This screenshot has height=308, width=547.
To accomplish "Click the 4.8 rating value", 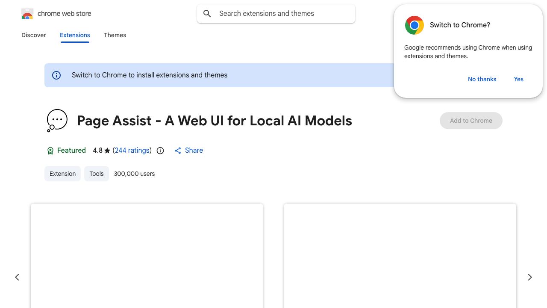I will (98, 151).
